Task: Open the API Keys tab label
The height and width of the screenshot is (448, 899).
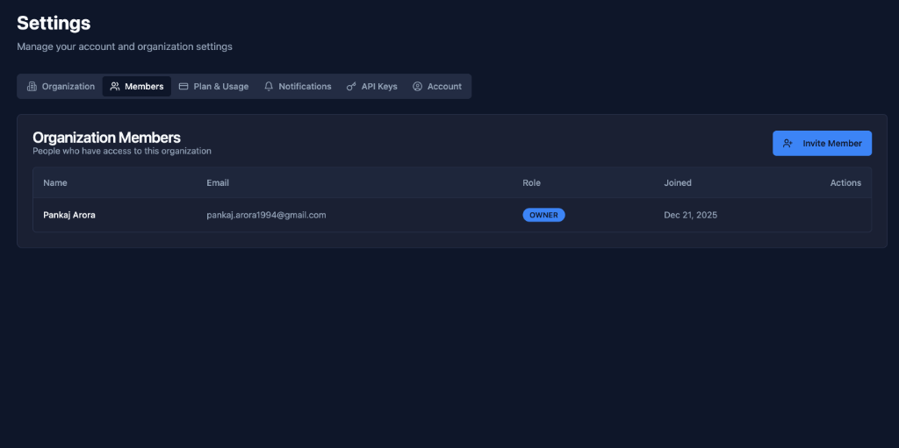Action: [x=379, y=87]
